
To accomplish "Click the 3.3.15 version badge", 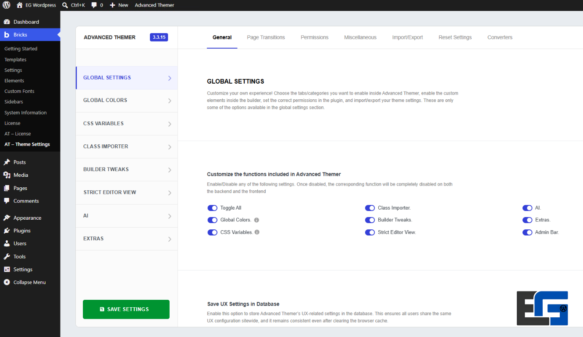I will tap(159, 37).
